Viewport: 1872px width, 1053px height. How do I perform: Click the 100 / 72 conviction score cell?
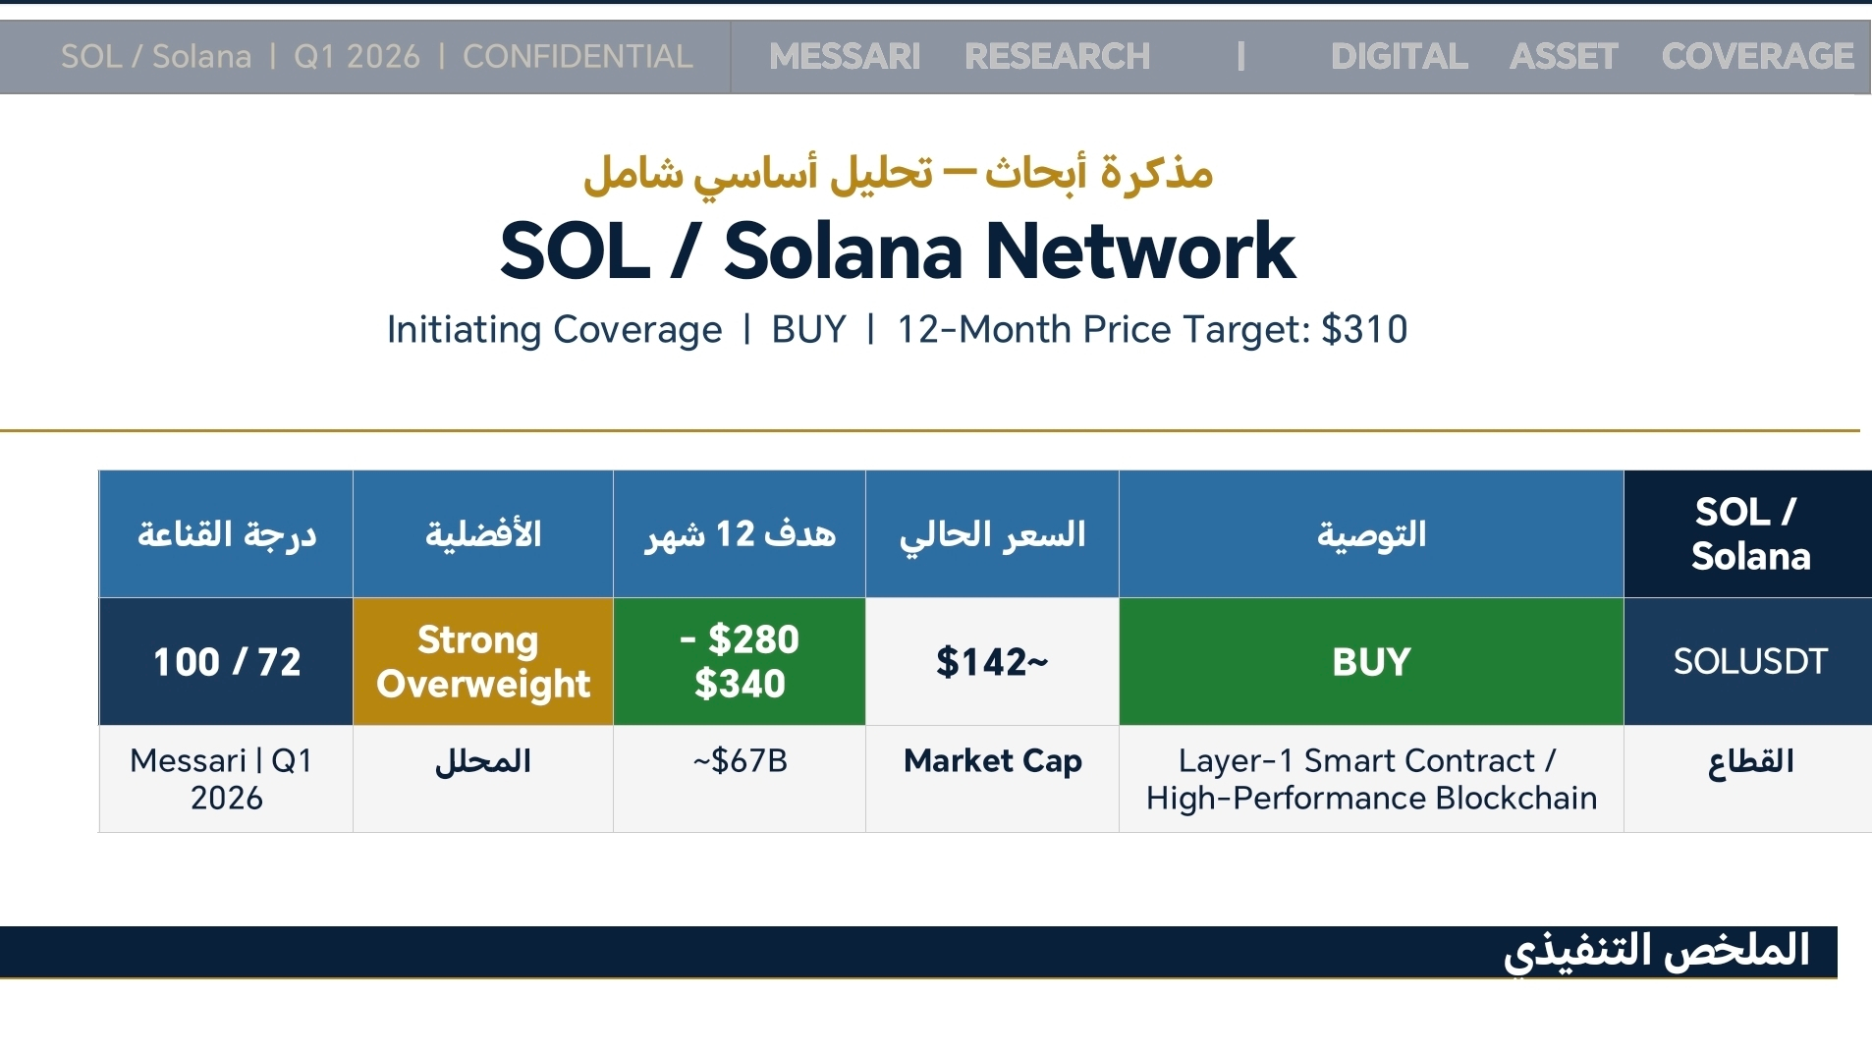(227, 662)
